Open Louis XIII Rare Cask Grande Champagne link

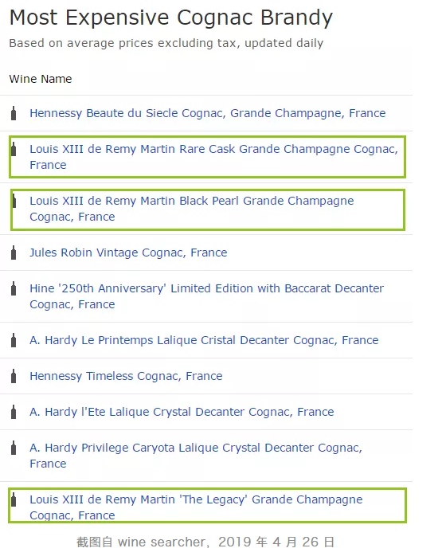tap(213, 157)
